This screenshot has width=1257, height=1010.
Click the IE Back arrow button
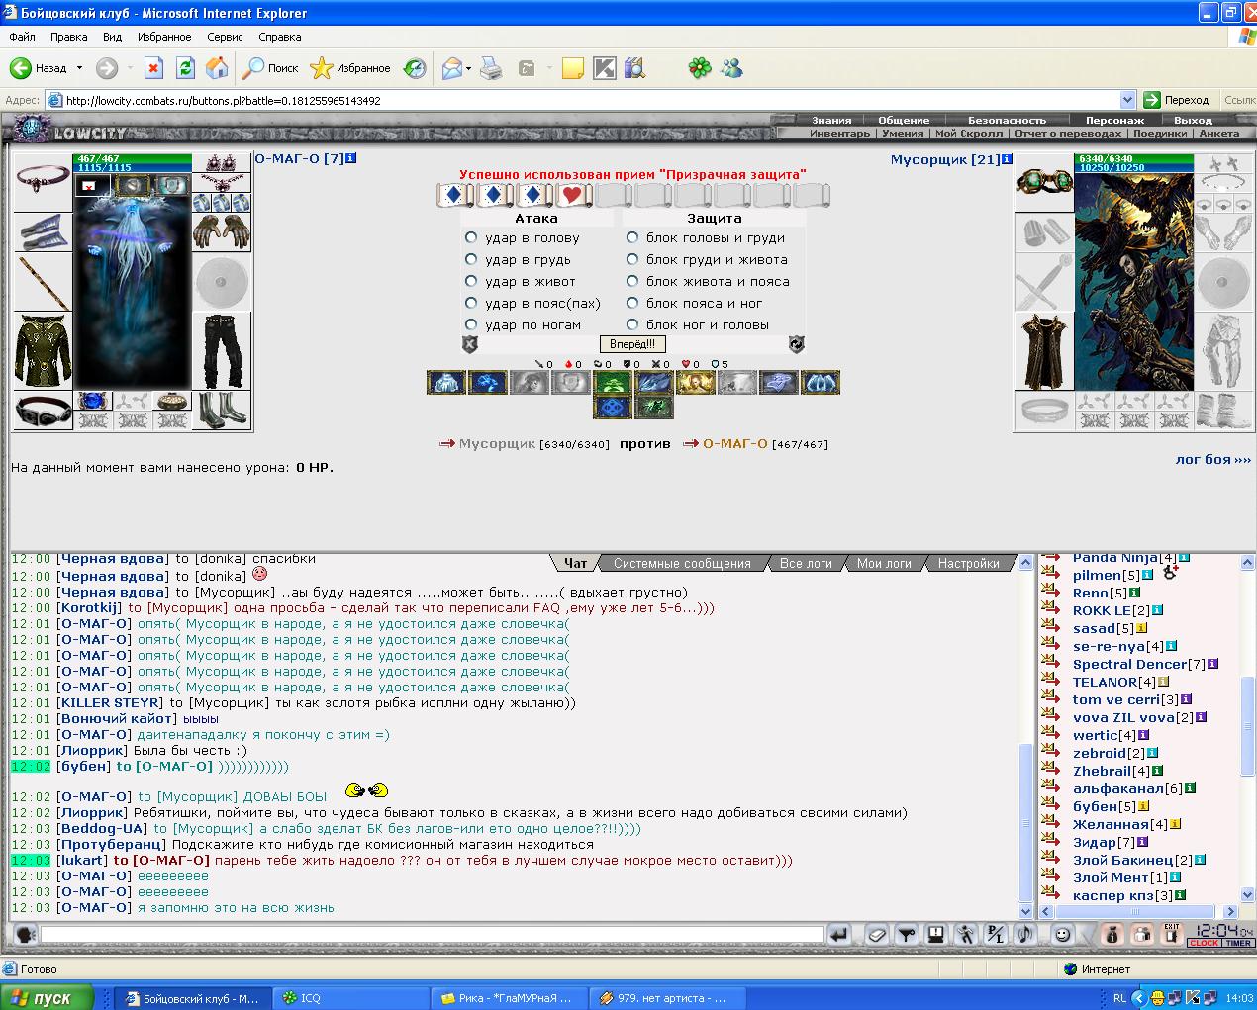[21, 68]
